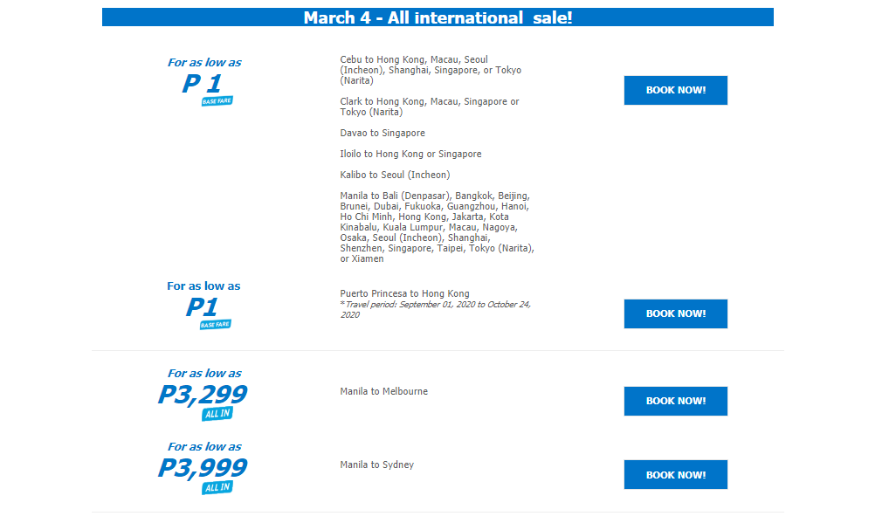Select the Manila to Melbourne route text

(384, 391)
